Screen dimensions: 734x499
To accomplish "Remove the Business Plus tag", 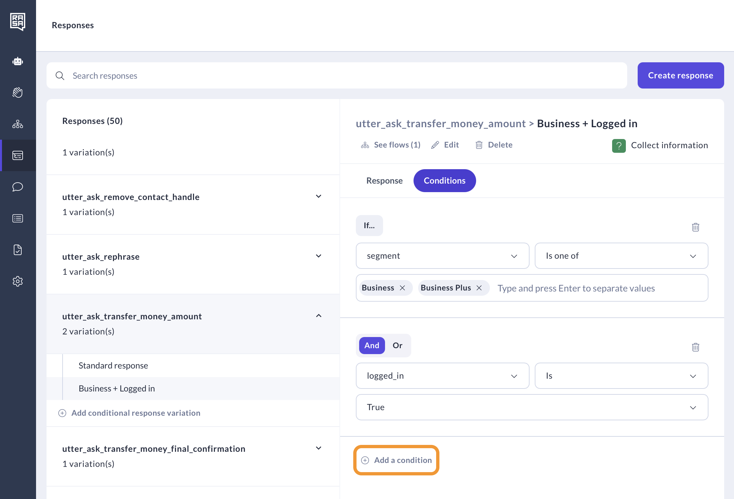I will coord(479,288).
